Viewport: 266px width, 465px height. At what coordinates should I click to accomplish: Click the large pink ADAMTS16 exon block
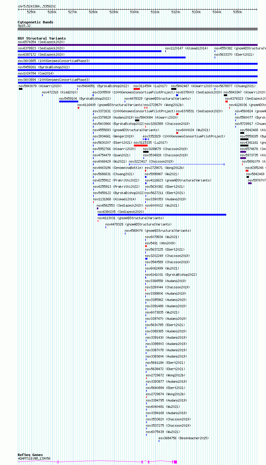click(175, 462)
